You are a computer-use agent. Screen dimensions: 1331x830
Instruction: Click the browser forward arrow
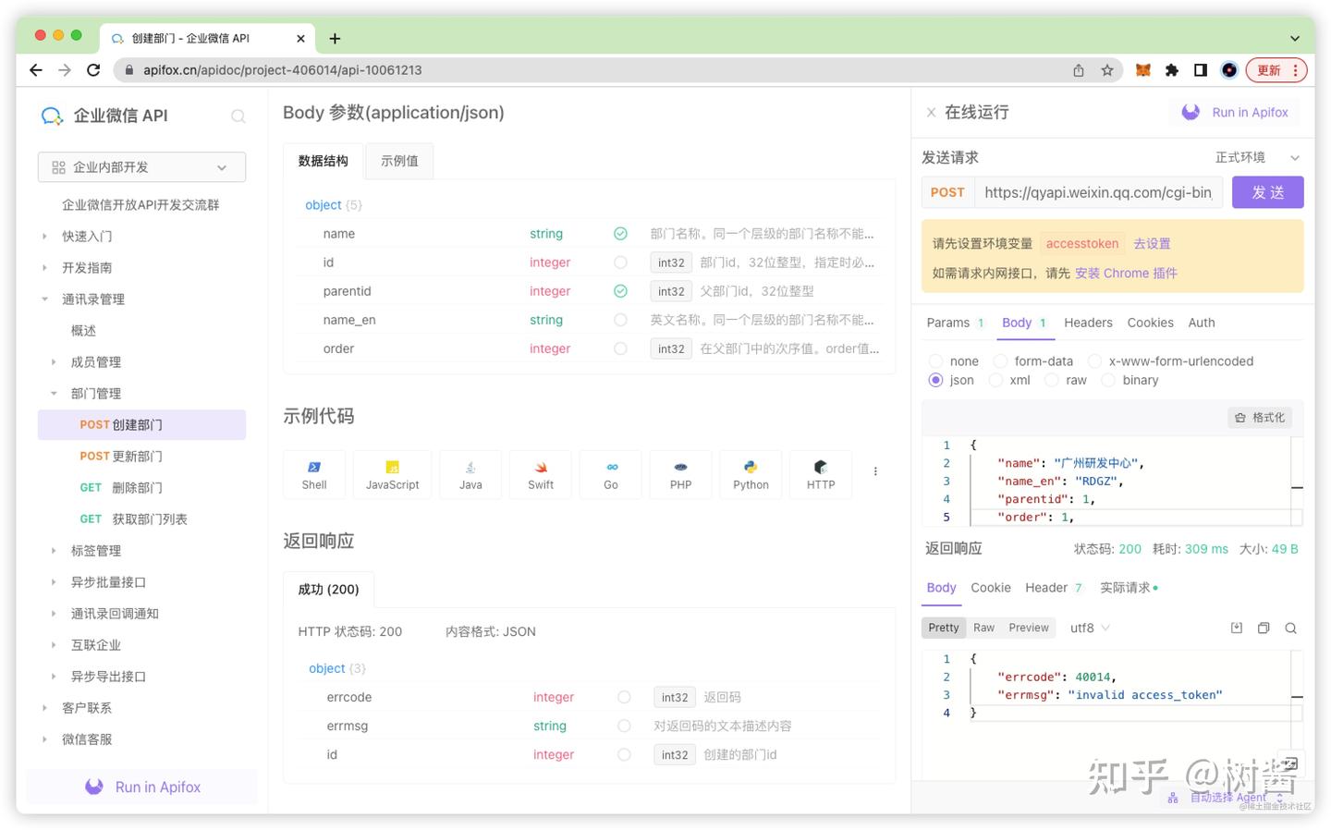click(65, 70)
